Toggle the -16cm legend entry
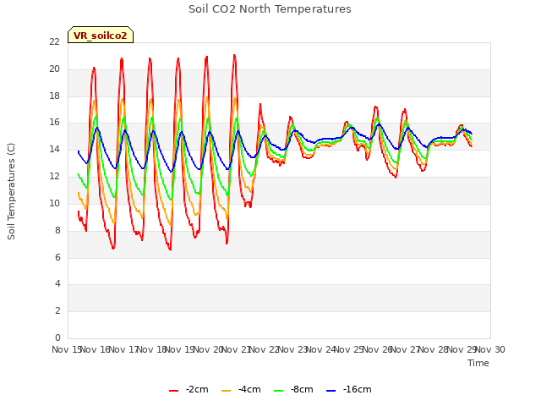This screenshot has width=541, height=406. tap(349, 389)
